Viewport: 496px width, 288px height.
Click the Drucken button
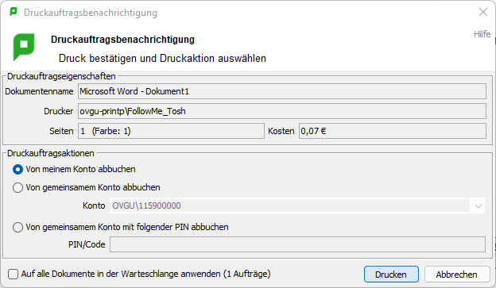[391, 275]
